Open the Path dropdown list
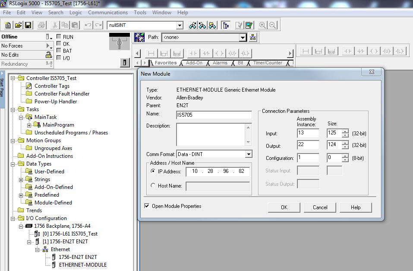 [243, 38]
